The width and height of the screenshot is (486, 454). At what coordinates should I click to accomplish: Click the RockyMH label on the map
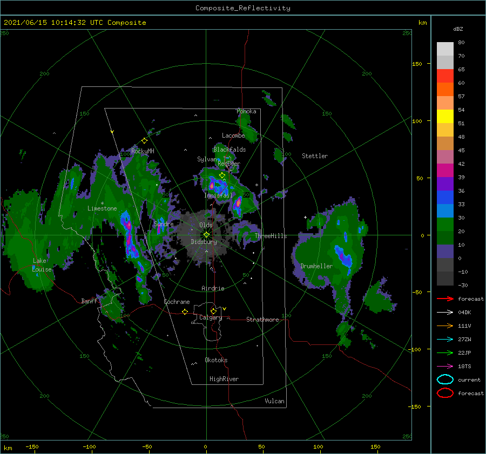[x=143, y=151]
